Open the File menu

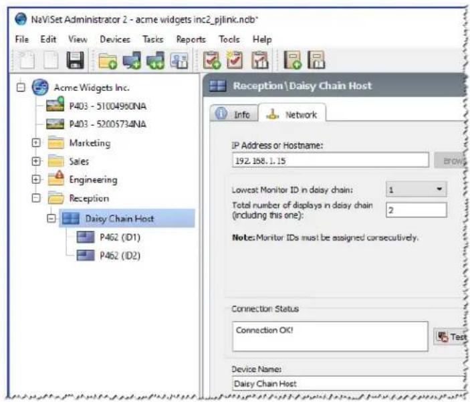click(22, 39)
